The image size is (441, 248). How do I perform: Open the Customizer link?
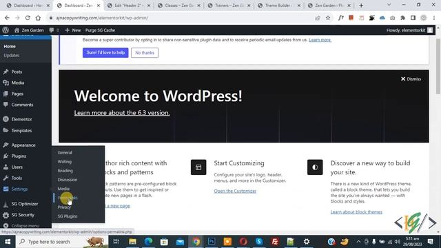pos(235,191)
